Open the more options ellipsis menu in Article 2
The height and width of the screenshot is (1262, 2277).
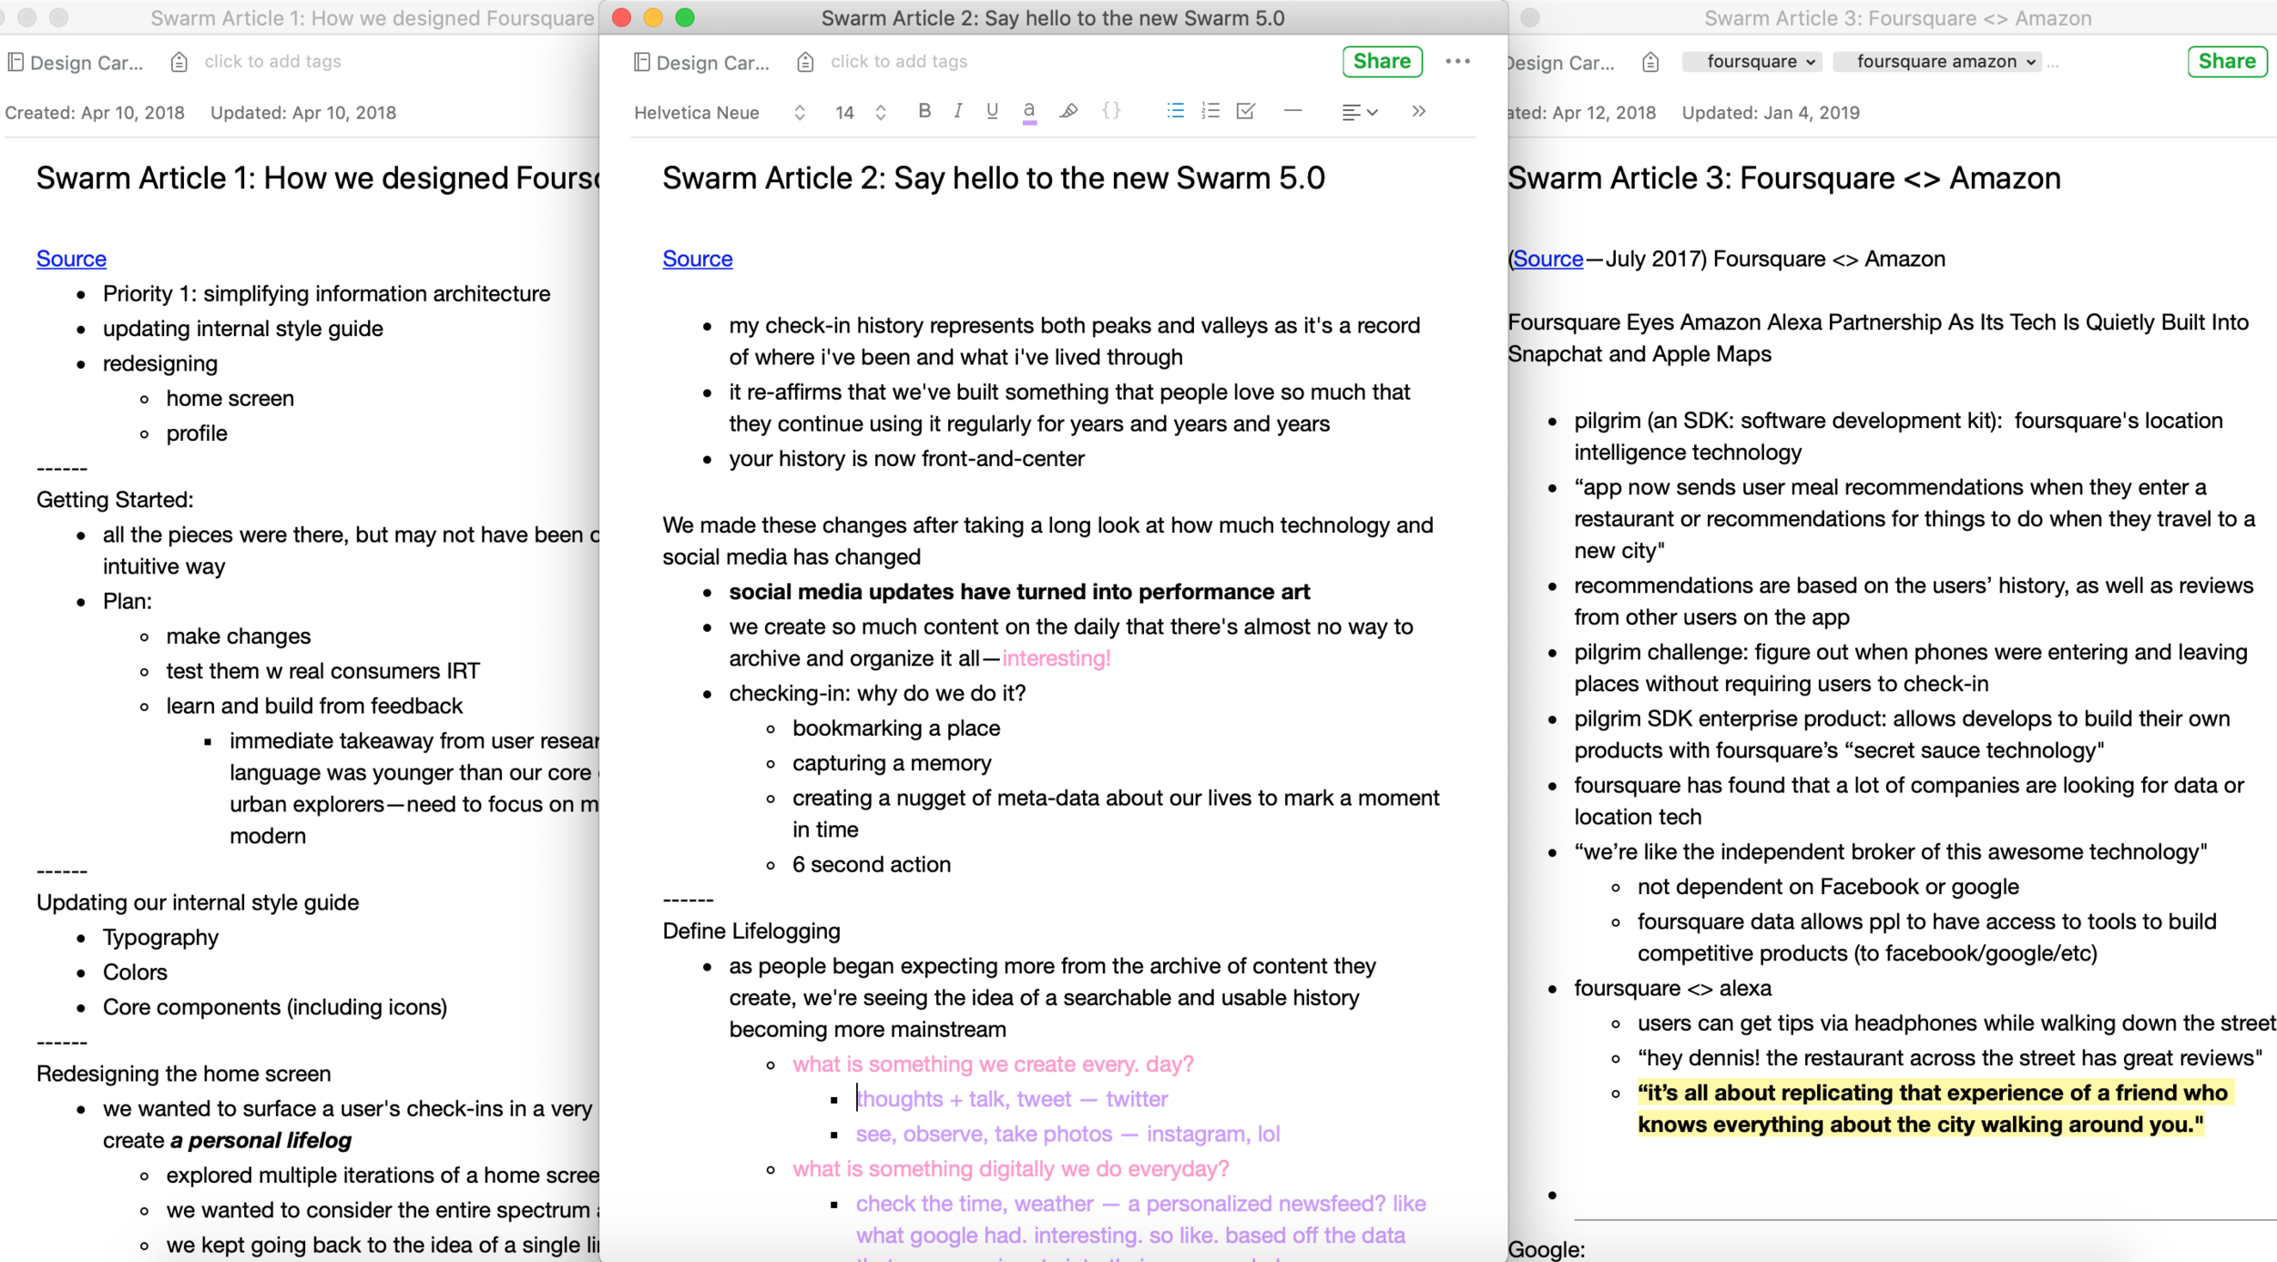coord(1457,61)
